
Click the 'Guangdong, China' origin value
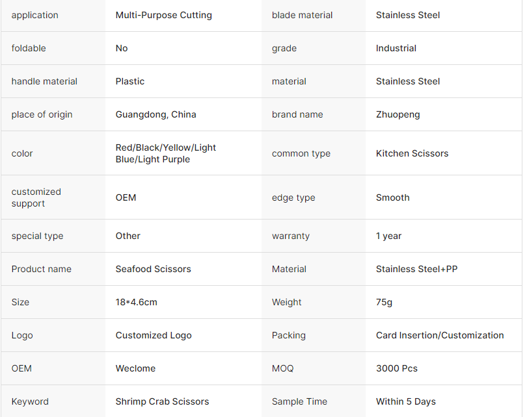[156, 114]
